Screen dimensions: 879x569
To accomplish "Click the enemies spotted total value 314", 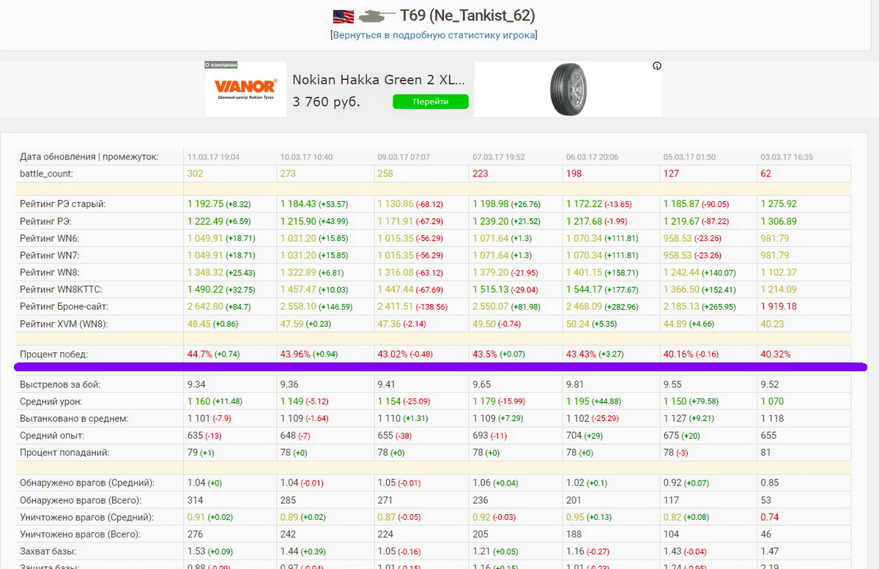I will coord(196,500).
